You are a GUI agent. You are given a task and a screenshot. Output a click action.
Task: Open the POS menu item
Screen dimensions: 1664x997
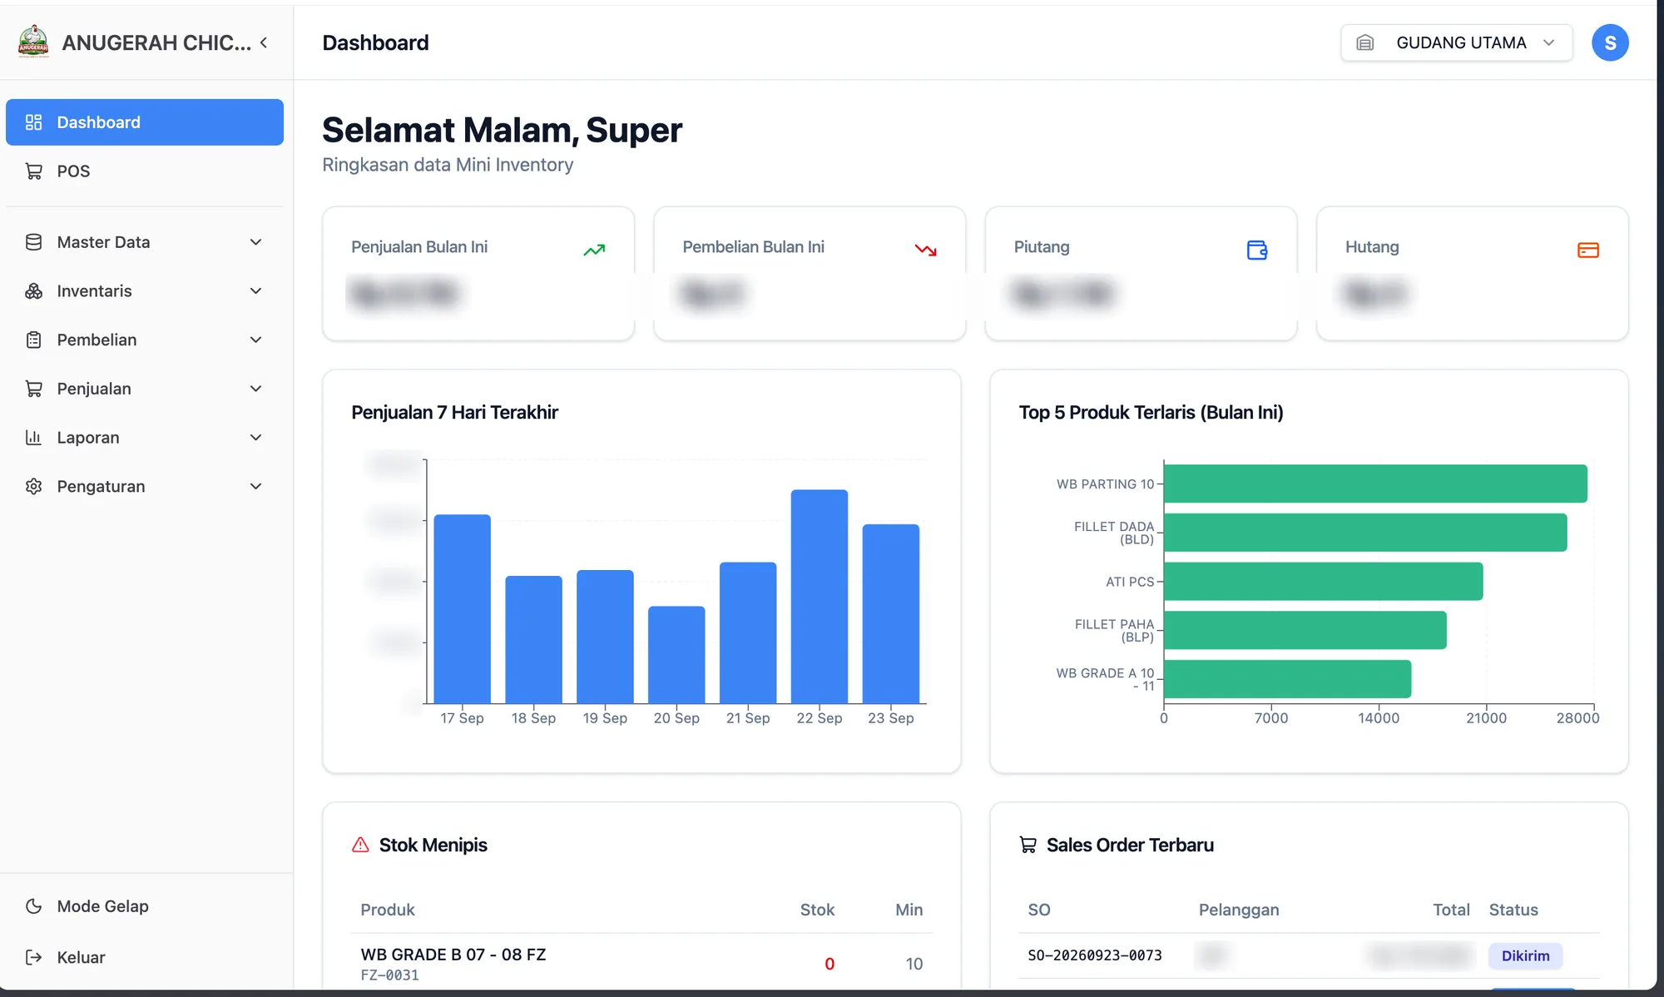click(x=145, y=171)
